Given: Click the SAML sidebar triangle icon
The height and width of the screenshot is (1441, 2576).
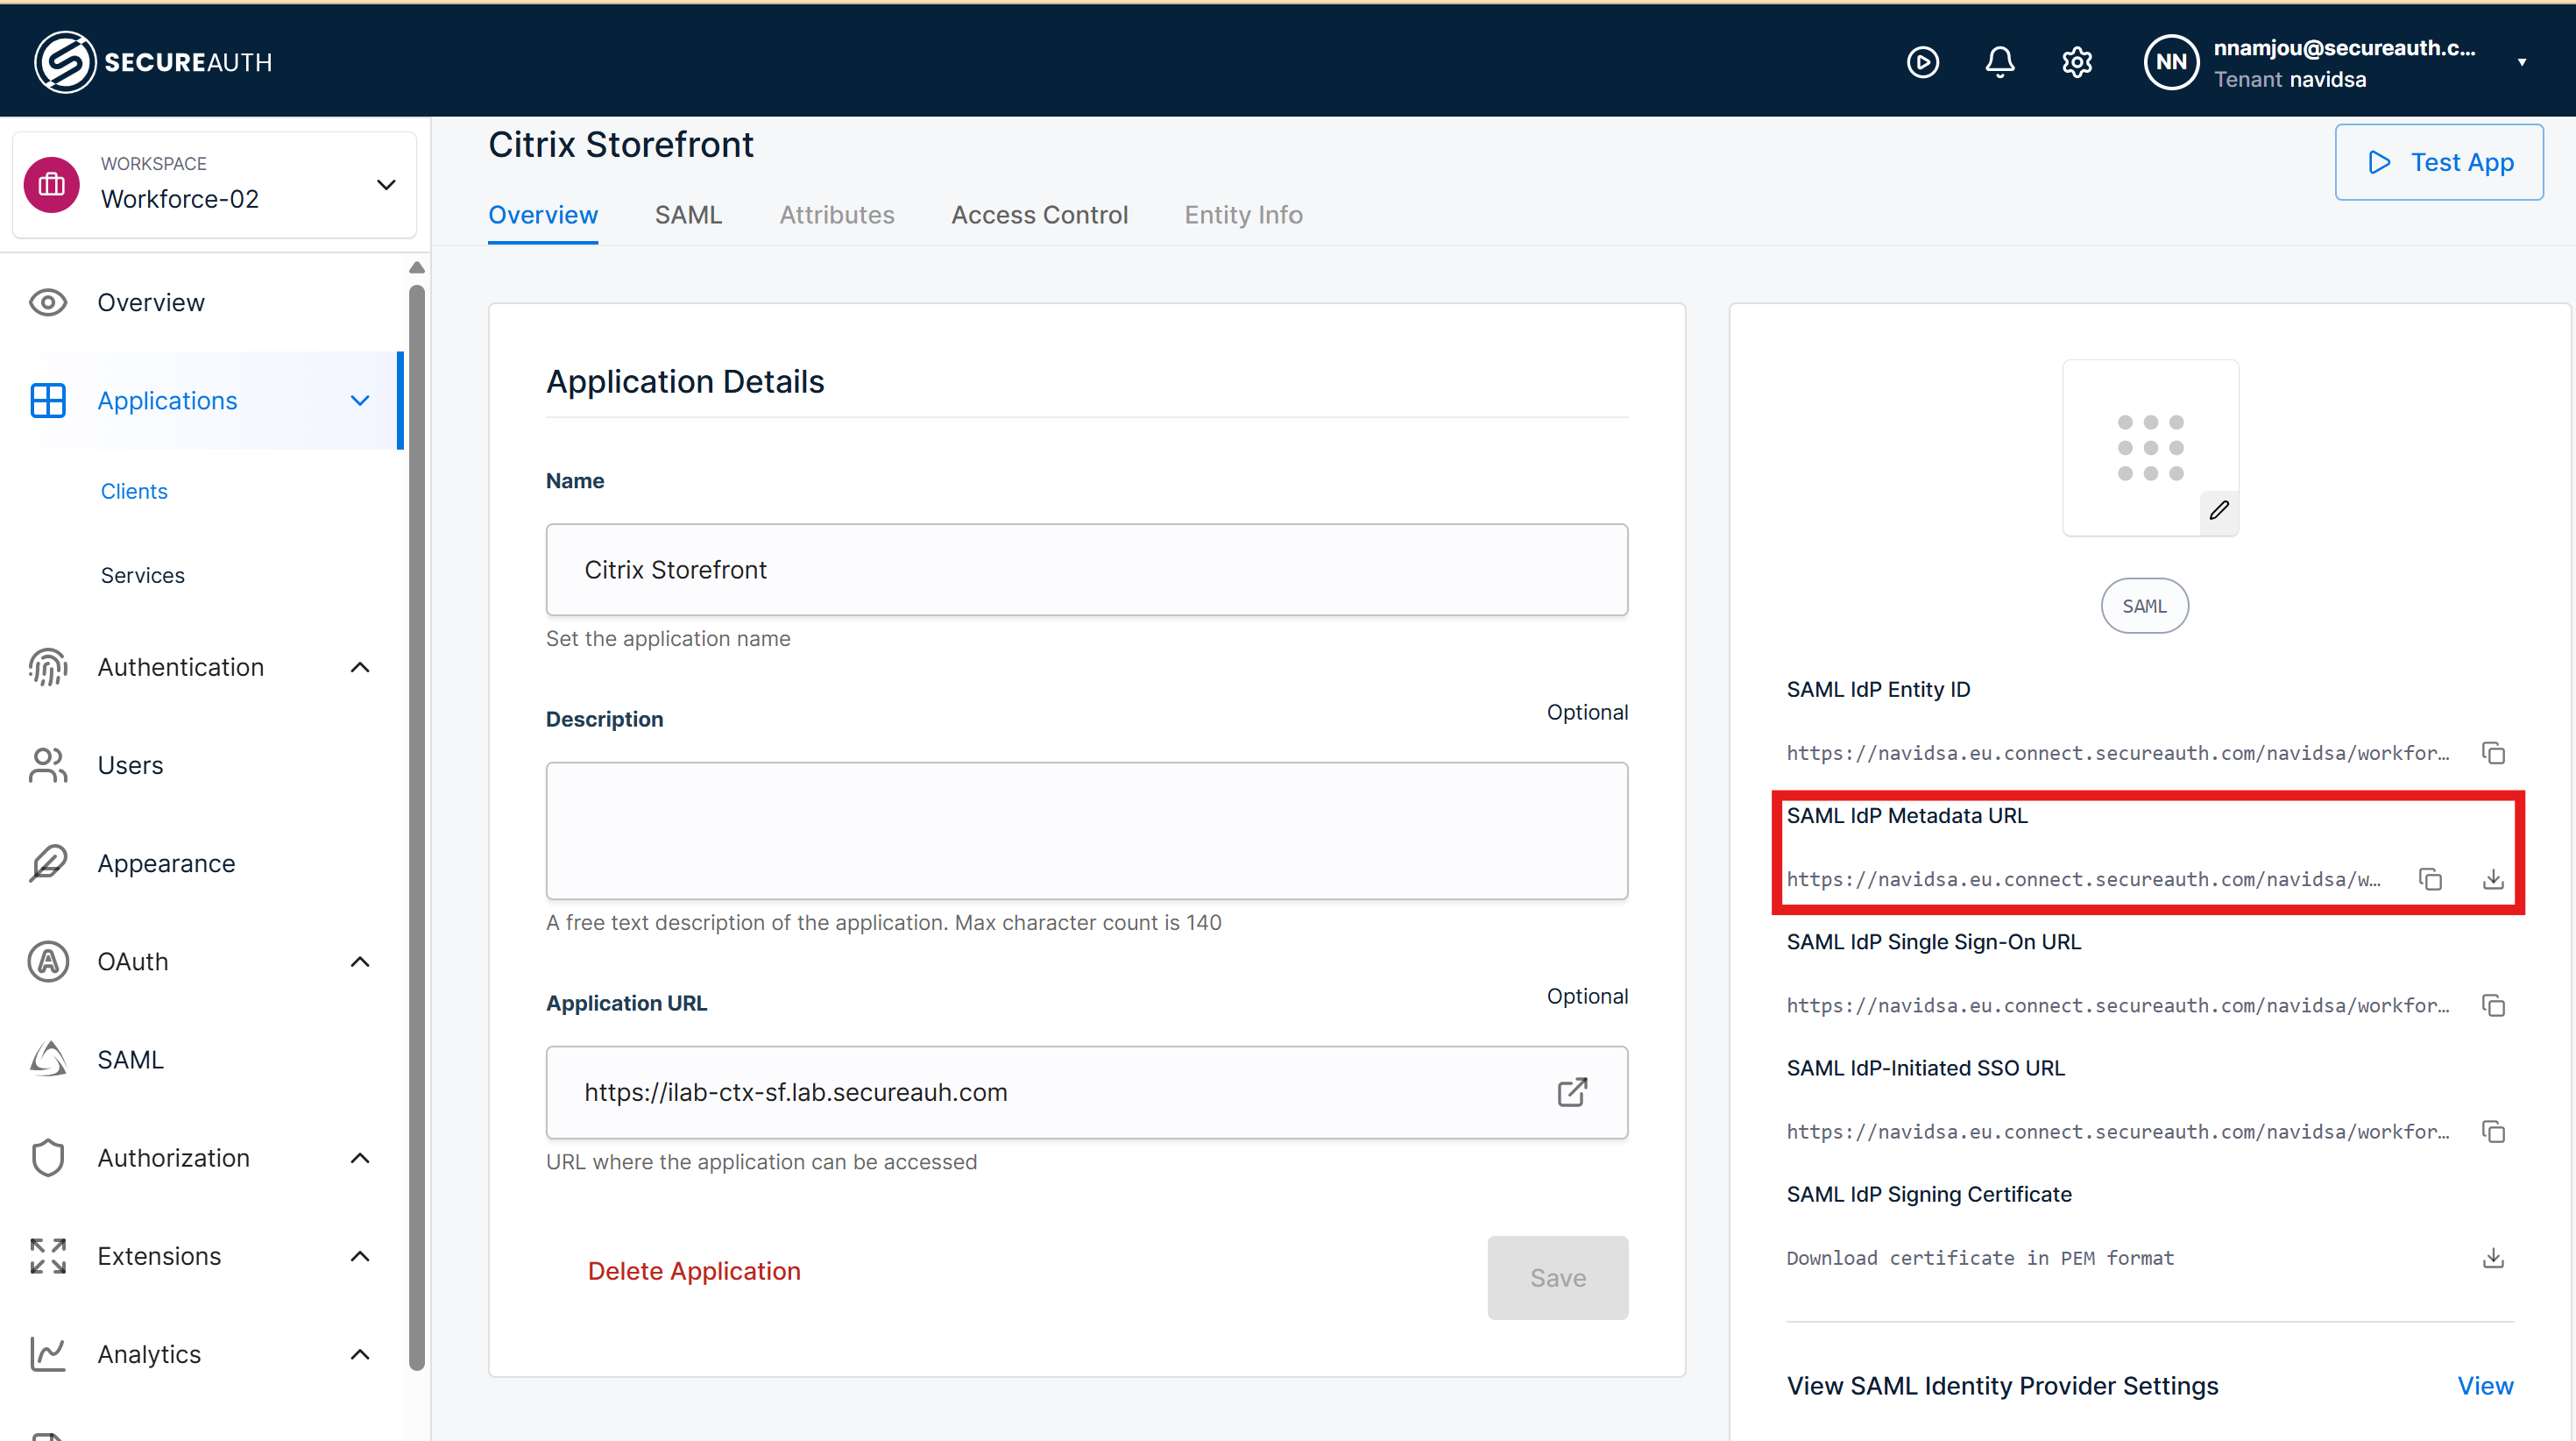Looking at the screenshot, I should [48, 1060].
